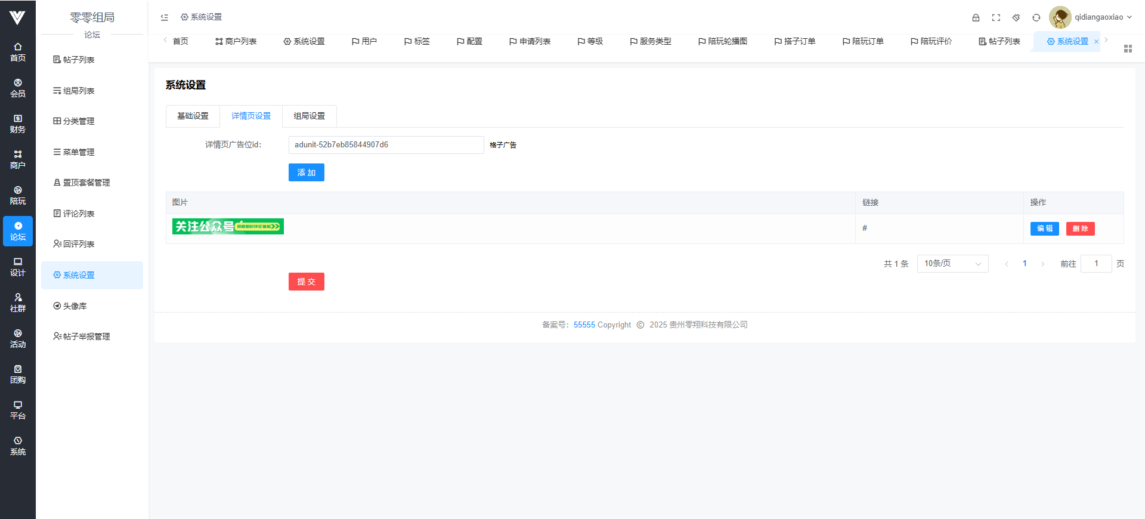Open the tab grid menu icon

[x=1128, y=49]
